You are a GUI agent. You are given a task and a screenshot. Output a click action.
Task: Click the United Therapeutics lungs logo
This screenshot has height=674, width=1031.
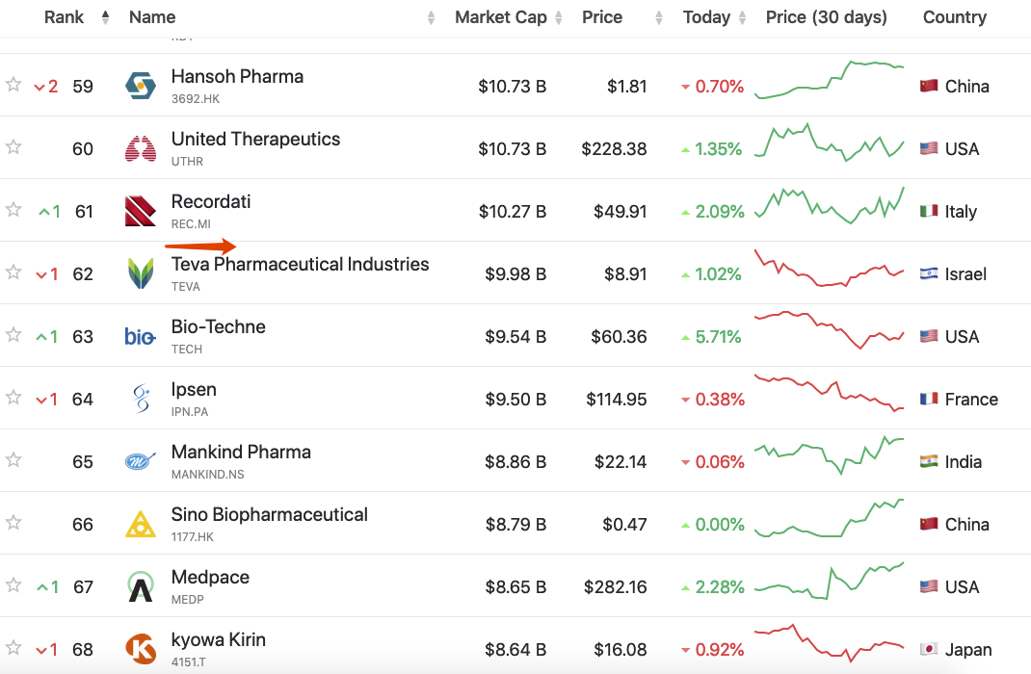141,148
